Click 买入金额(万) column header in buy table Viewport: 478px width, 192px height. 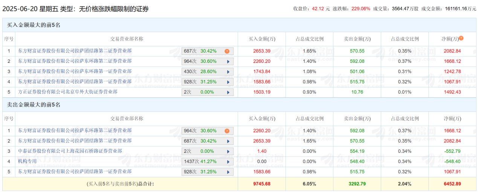pos(262,39)
